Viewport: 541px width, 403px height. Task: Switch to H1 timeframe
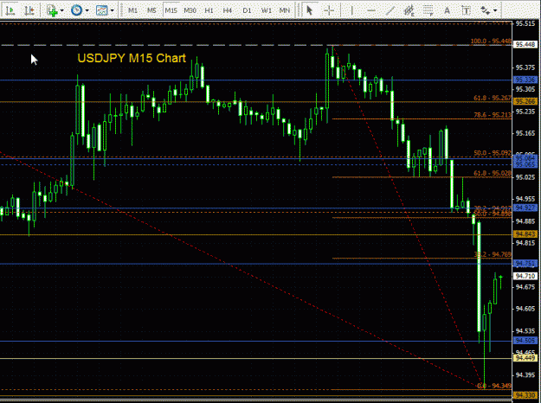209,10
